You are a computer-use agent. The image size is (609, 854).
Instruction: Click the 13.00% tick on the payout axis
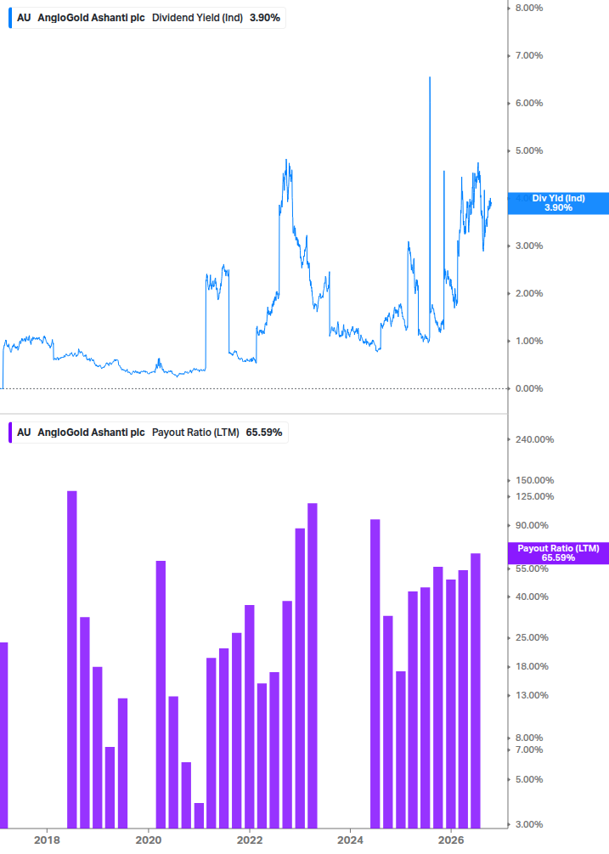click(532, 695)
